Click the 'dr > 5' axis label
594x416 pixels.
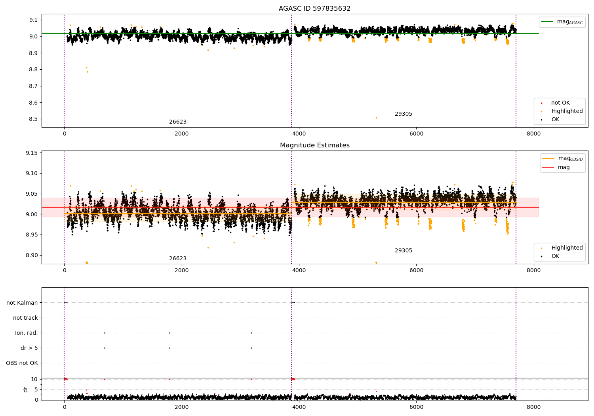[29, 348]
